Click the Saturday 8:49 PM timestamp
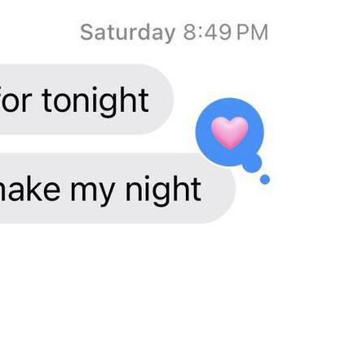The height and width of the screenshot is (349, 349). (x=174, y=33)
